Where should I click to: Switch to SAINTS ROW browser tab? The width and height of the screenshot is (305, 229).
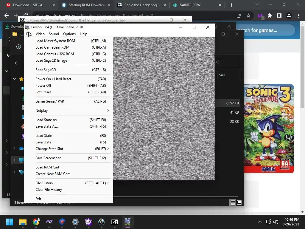(190, 5)
